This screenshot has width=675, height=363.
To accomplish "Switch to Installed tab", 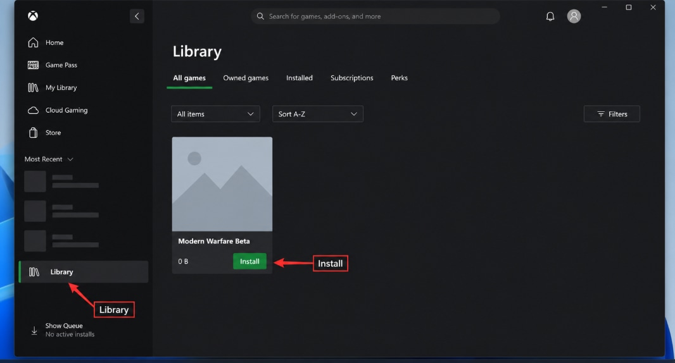I will point(300,78).
